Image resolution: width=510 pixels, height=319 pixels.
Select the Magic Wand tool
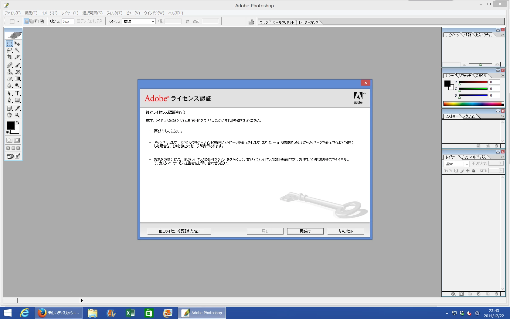click(17, 50)
